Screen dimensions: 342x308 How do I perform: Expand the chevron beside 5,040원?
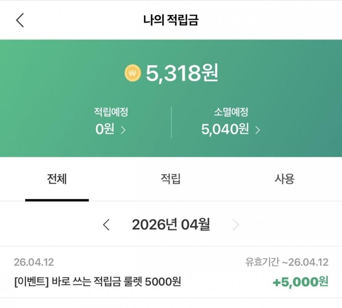click(x=258, y=130)
